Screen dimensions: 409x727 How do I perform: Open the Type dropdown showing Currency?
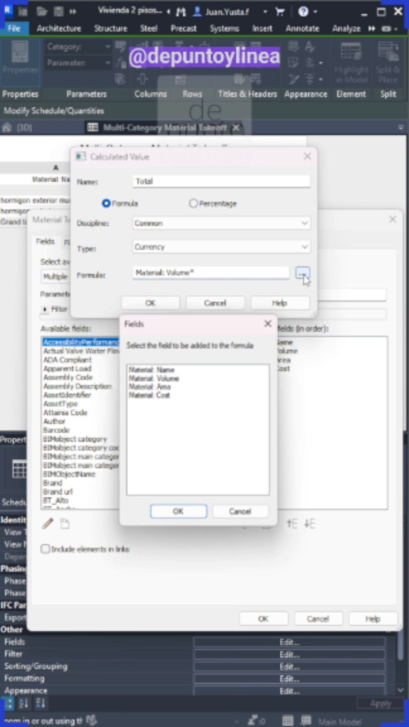click(x=222, y=247)
